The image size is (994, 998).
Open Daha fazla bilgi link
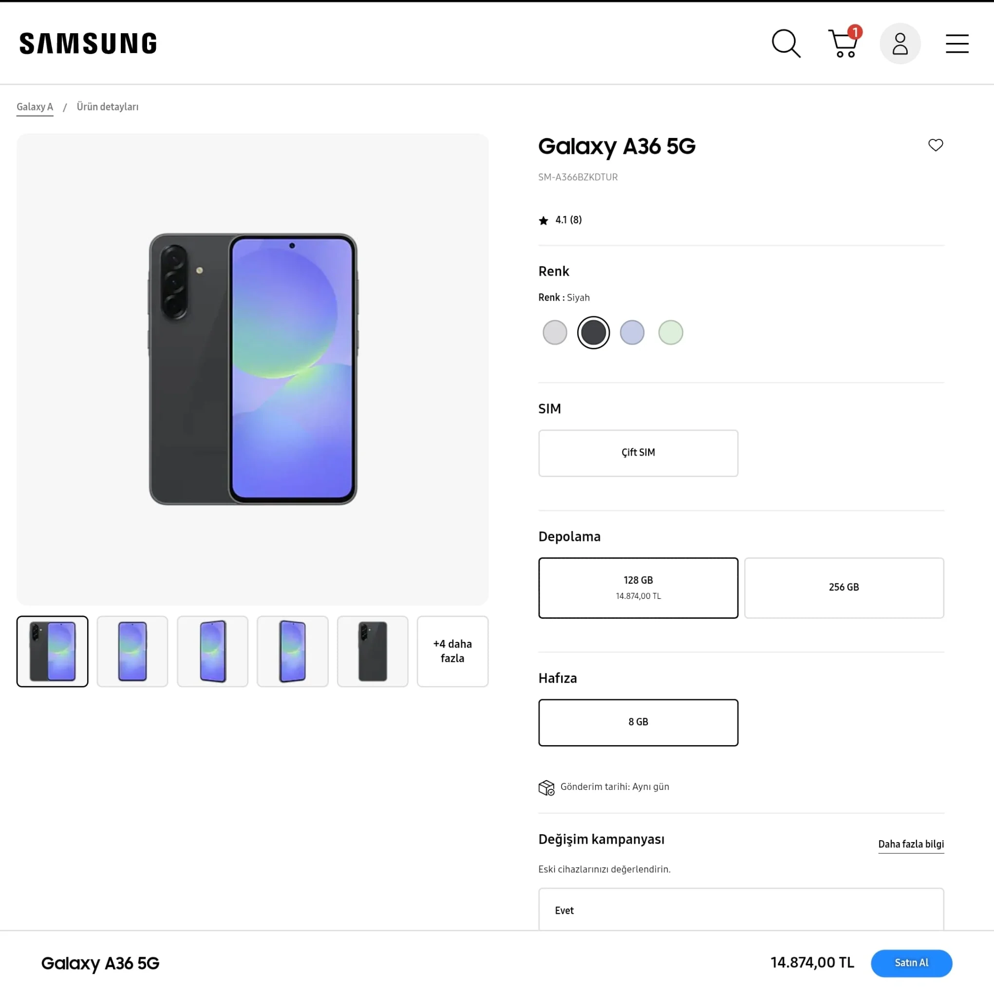[910, 844]
